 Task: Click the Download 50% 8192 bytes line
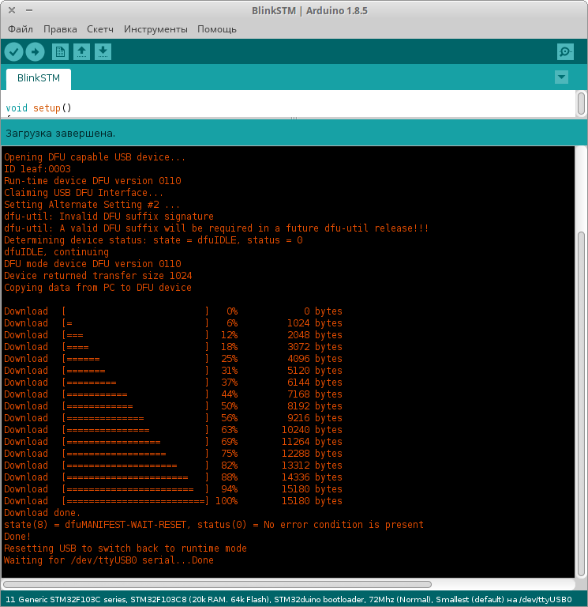(173, 406)
